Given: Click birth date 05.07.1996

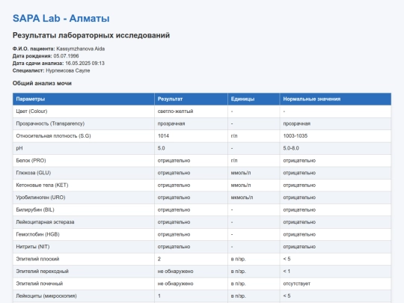Looking at the screenshot, I should 67,56.
